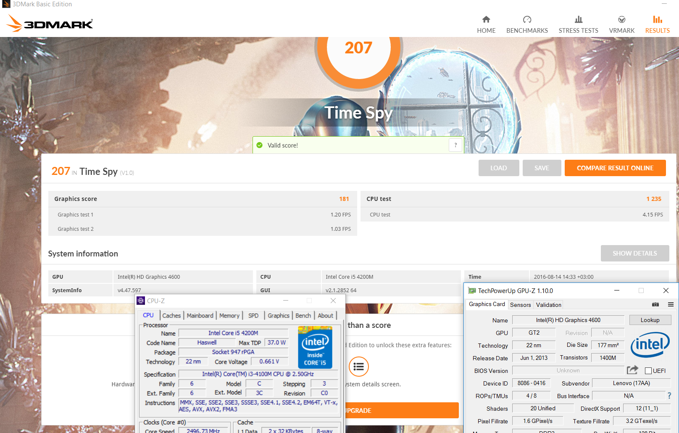Click the Intel inside Core i5 badge in CPU-Z

tap(315, 348)
